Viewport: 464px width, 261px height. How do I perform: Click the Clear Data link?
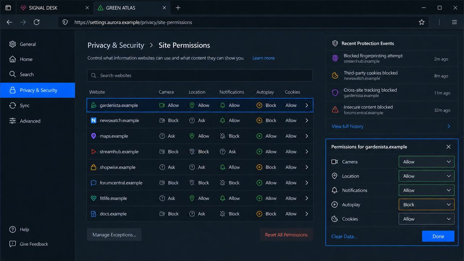point(344,236)
